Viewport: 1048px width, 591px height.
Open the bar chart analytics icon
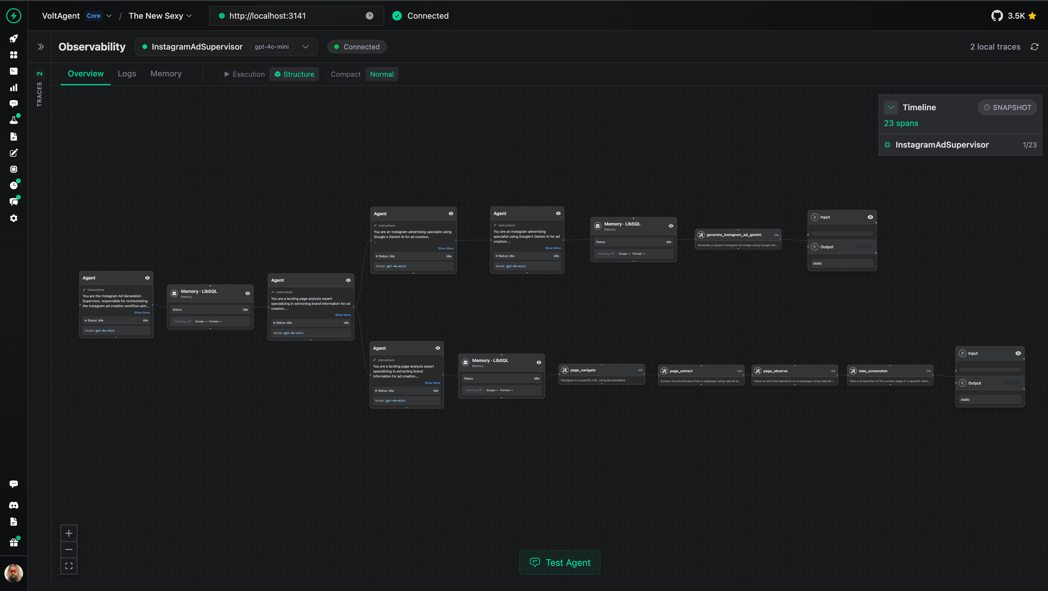[x=13, y=88]
